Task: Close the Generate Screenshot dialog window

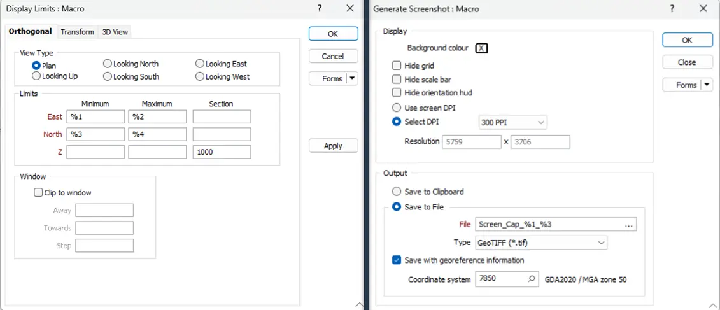Action: pyautogui.click(x=703, y=8)
